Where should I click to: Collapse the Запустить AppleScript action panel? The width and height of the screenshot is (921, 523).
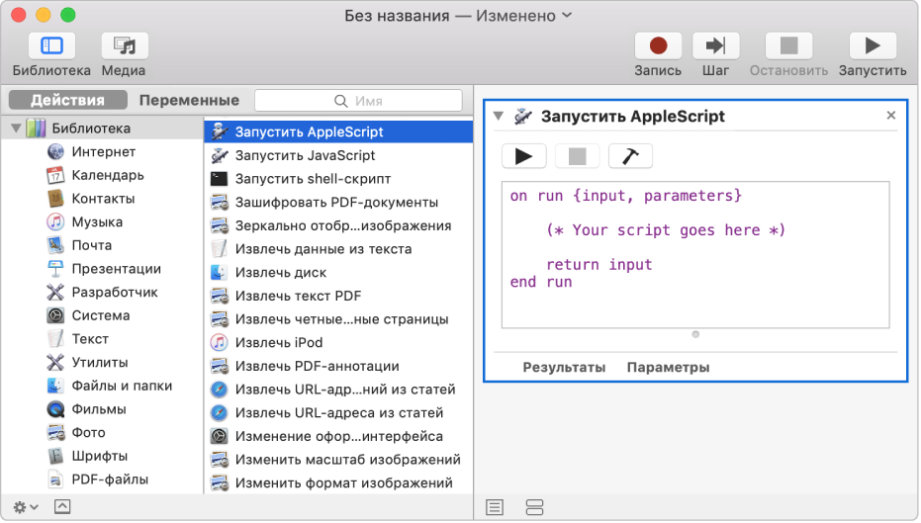tap(499, 117)
